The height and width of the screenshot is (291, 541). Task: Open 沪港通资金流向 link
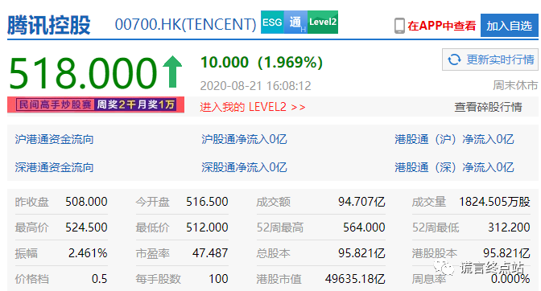coord(54,140)
